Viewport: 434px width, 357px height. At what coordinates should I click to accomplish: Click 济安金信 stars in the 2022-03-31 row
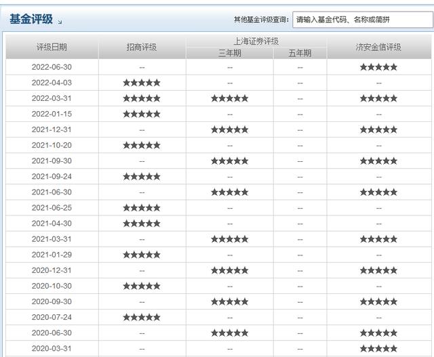point(378,98)
